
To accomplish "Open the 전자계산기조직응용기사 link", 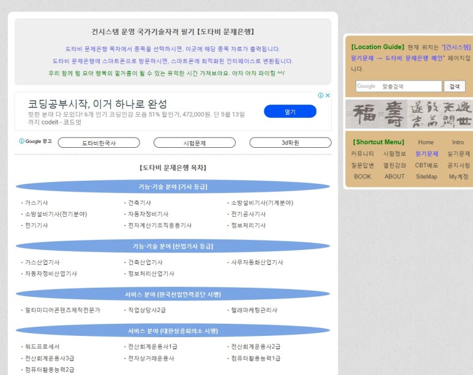I will (x=160, y=225).
